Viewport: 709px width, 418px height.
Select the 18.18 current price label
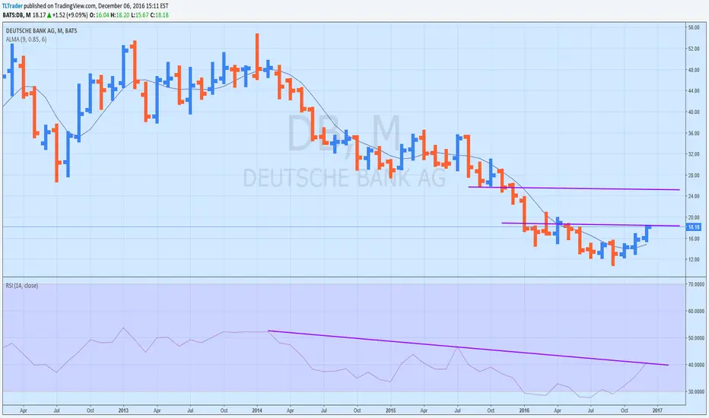(693, 226)
